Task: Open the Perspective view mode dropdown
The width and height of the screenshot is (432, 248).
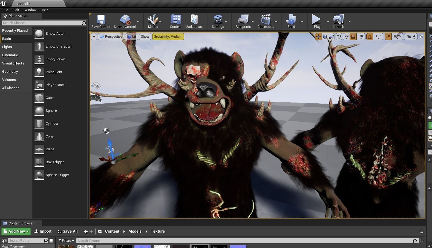Action: pyautogui.click(x=111, y=37)
